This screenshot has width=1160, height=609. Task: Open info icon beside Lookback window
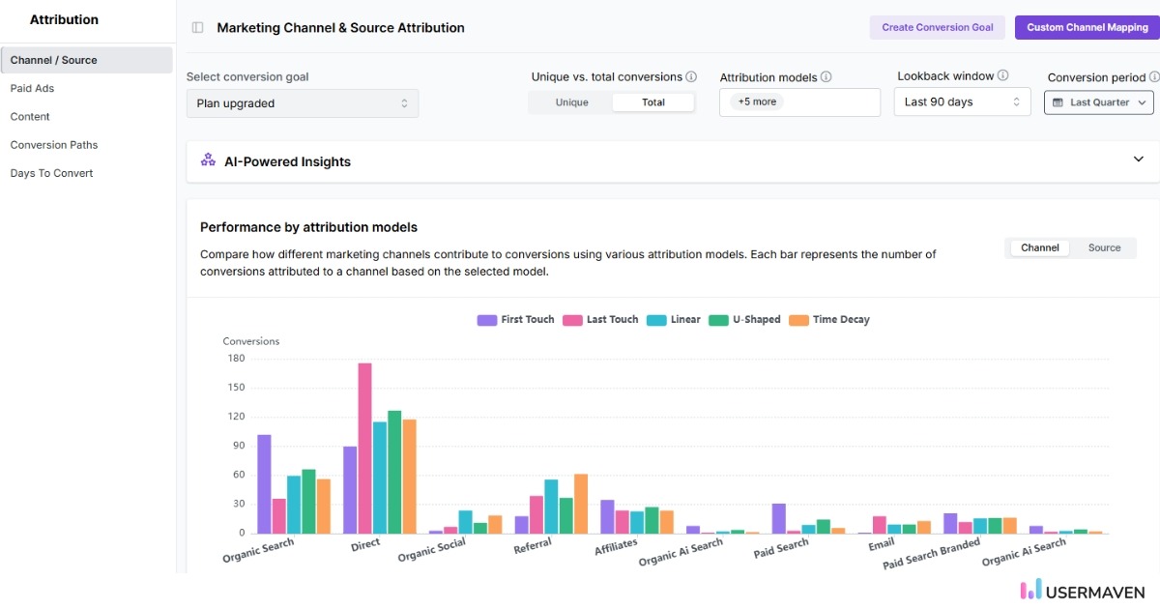(1002, 75)
